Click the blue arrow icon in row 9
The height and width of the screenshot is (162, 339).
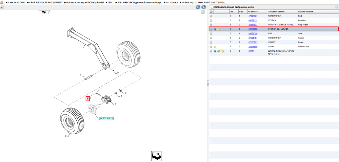[x=215, y=51]
